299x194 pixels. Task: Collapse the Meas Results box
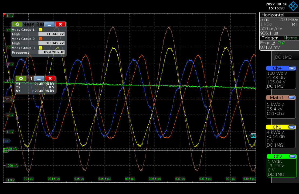click(x=49, y=24)
